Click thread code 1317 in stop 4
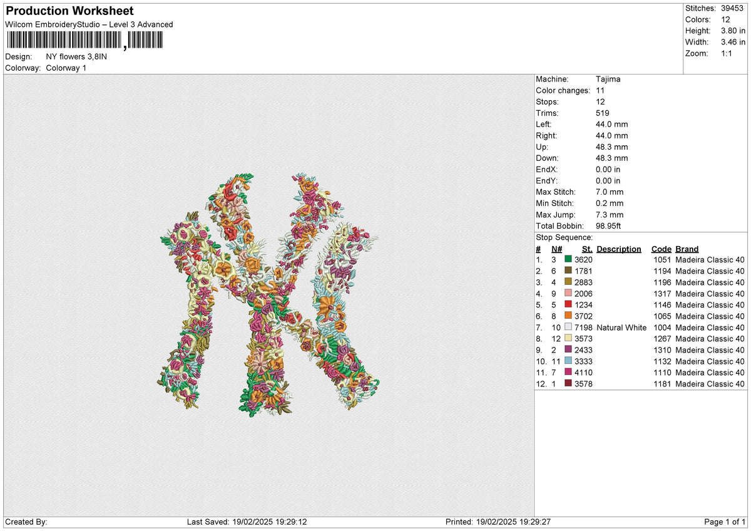This screenshot has width=751, height=531. pos(662,293)
